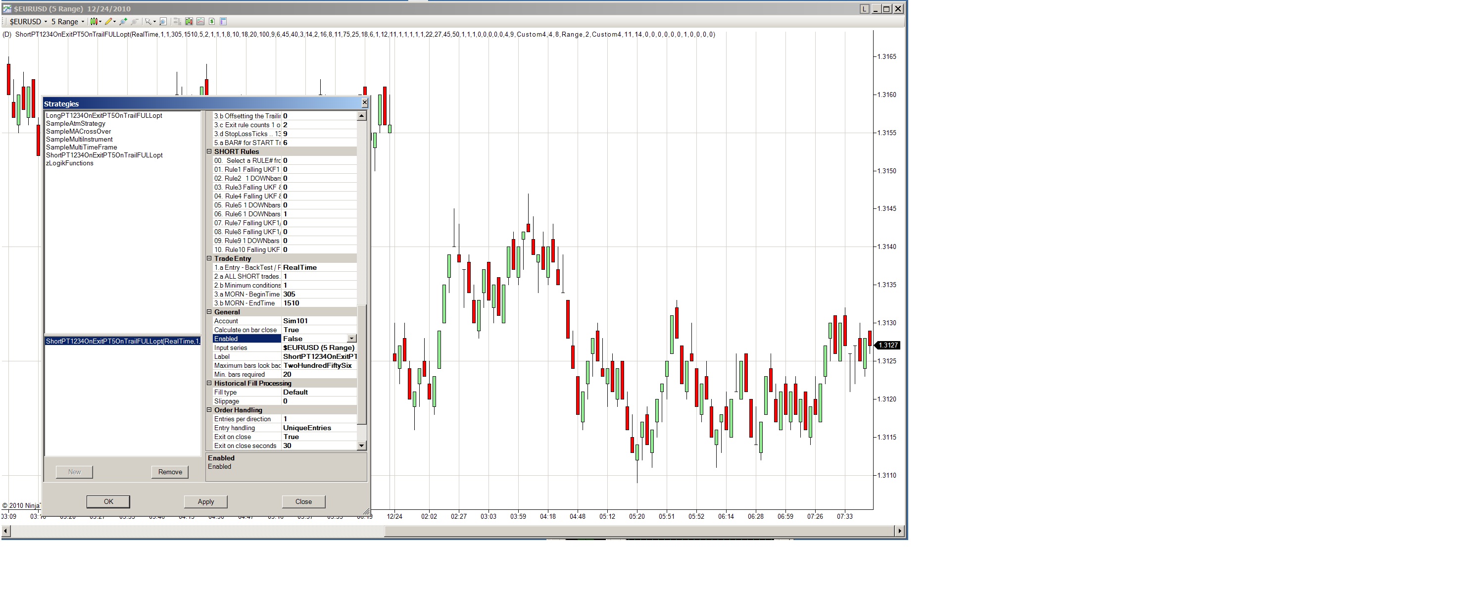This screenshot has height=596, width=1467.
Task: Open the Enabled False dropdown arrow
Action: point(351,339)
